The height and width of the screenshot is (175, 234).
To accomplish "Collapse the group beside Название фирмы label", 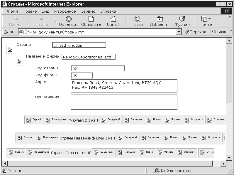I will point(19,61).
